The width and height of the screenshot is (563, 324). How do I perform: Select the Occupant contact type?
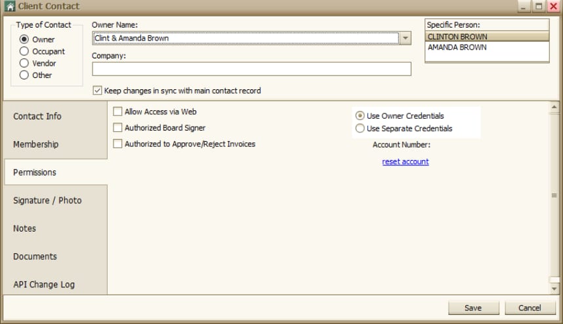(24, 51)
